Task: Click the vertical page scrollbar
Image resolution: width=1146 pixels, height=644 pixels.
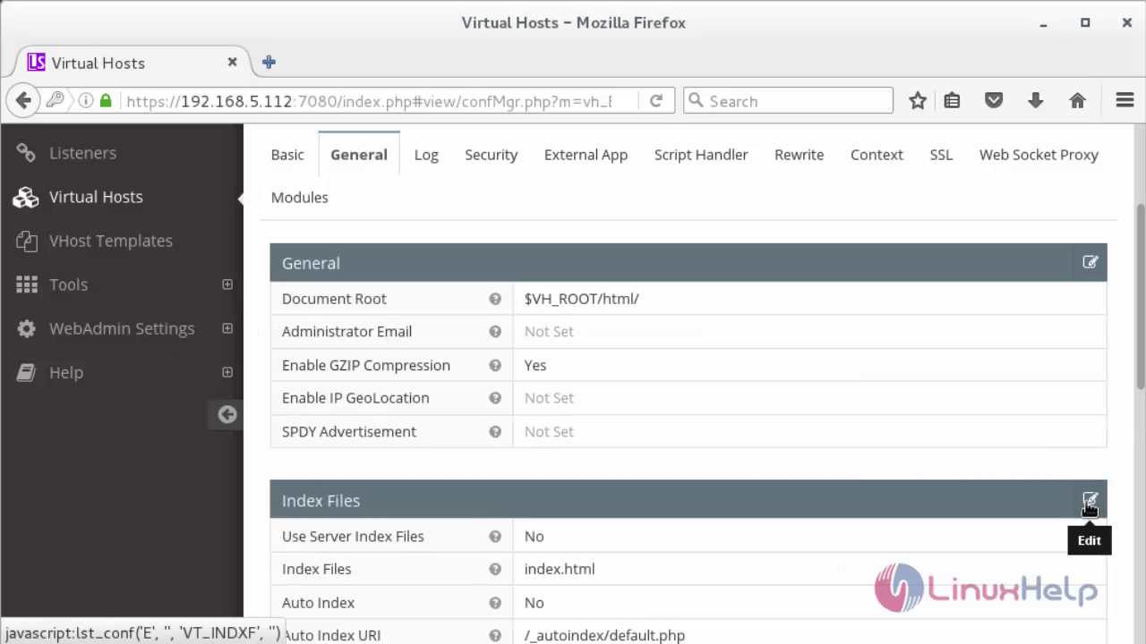Action: 1141,295
